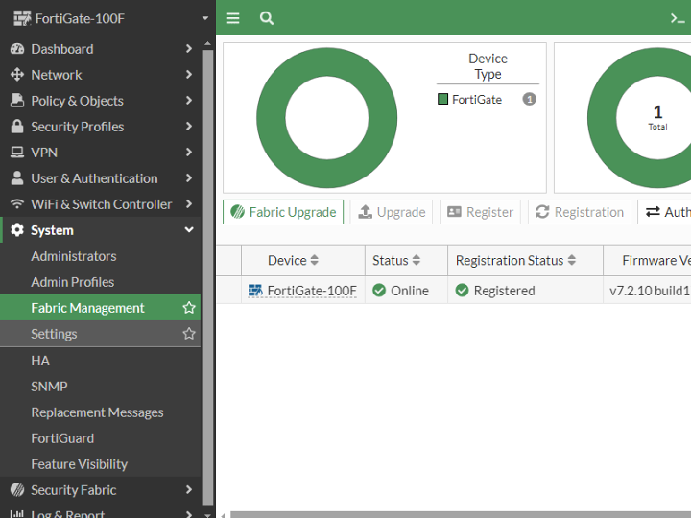
Task: Click the FortiGate-100F device icon in table row
Action: coord(255,291)
